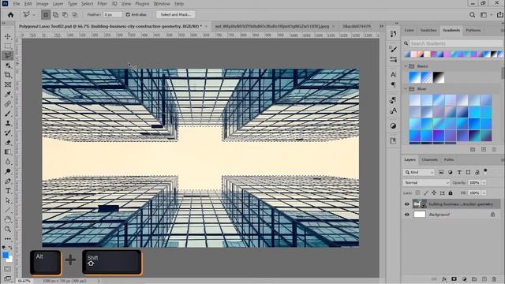Open the Plugins menu
Screen dimensions: 505x284
[x=142, y=4]
